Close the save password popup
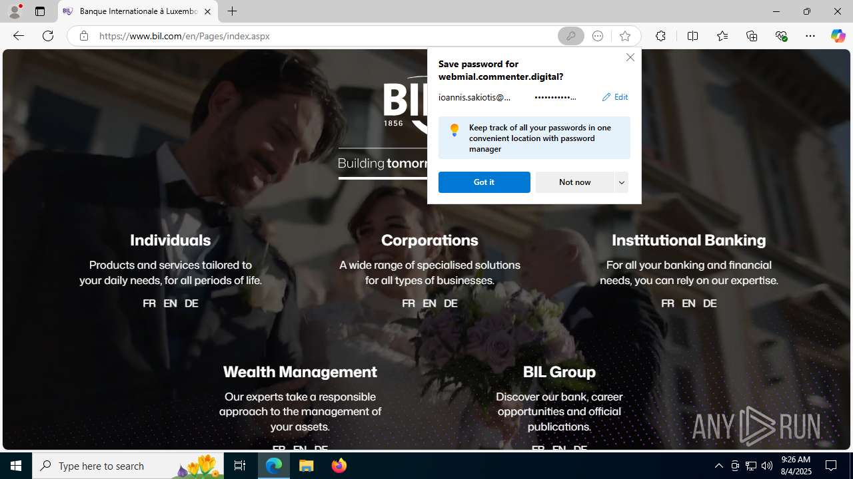This screenshot has height=479, width=853. [x=630, y=57]
